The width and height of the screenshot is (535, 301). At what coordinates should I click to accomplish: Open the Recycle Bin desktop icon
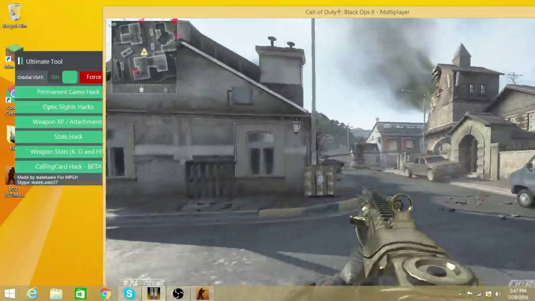point(14,16)
